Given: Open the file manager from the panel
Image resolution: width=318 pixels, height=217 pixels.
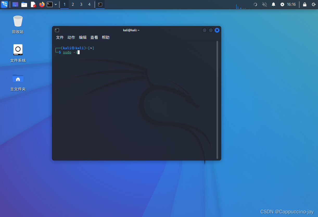Looking at the screenshot, I should pyautogui.click(x=24, y=4).
